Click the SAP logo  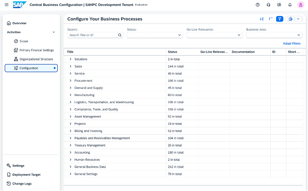[20, 5]
